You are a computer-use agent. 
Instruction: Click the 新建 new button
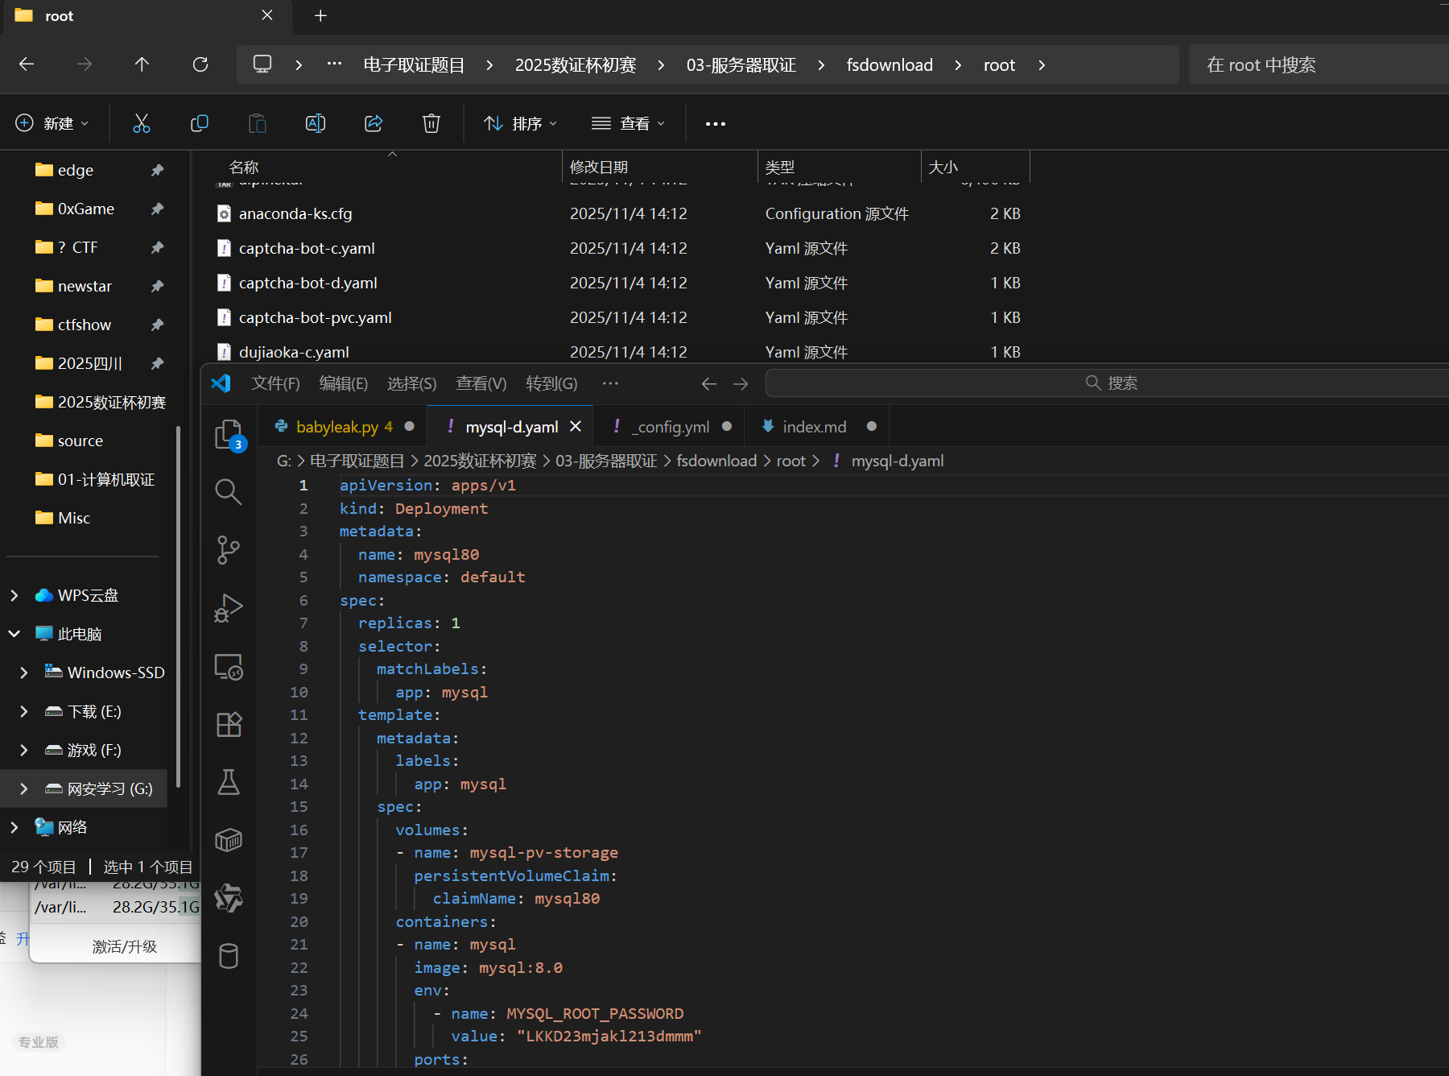(x=52, y=123)
